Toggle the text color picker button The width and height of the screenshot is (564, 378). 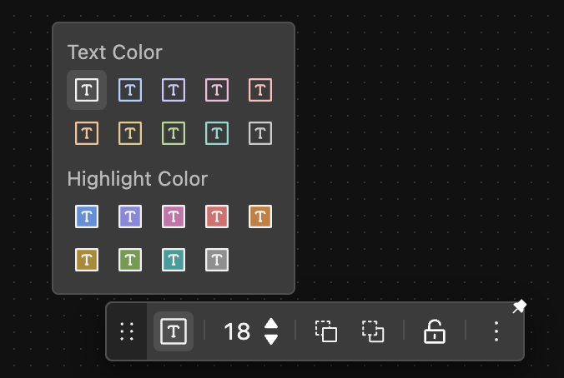(x=174, y=331)
